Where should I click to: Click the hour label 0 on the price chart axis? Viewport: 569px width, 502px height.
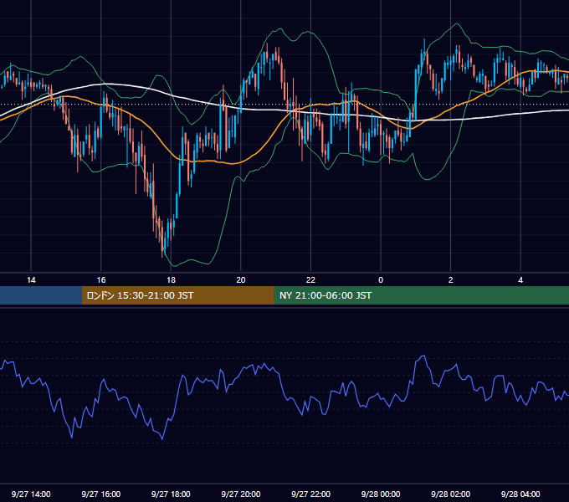381,280
